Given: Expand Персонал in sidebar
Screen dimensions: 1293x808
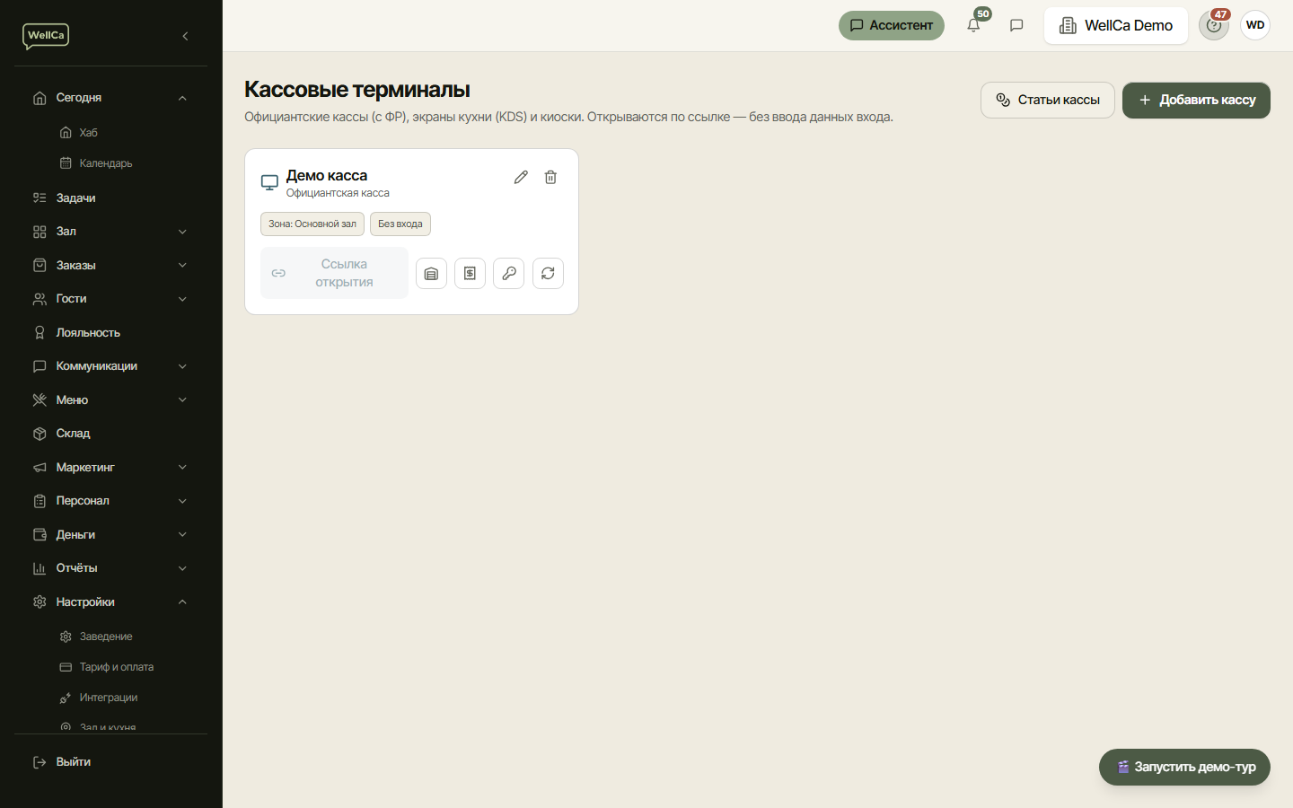Looking at the screenshot, I should 111,501.
